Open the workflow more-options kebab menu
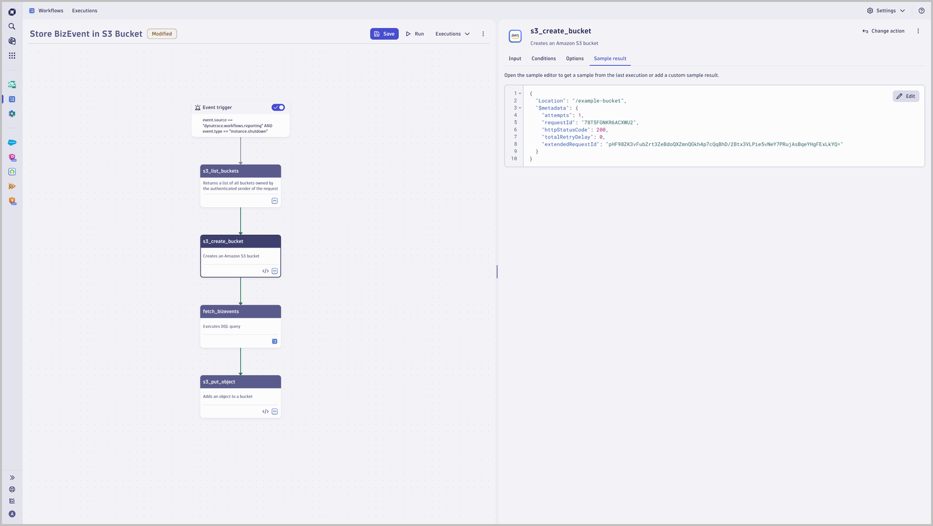This screenshot has height=526, width=933. click(483, 34)
